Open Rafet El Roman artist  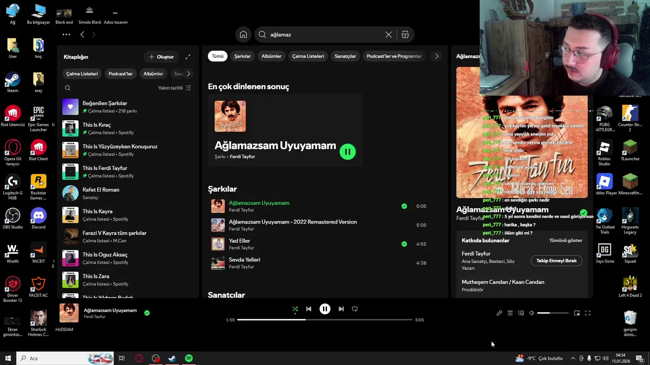coord(128,193)
